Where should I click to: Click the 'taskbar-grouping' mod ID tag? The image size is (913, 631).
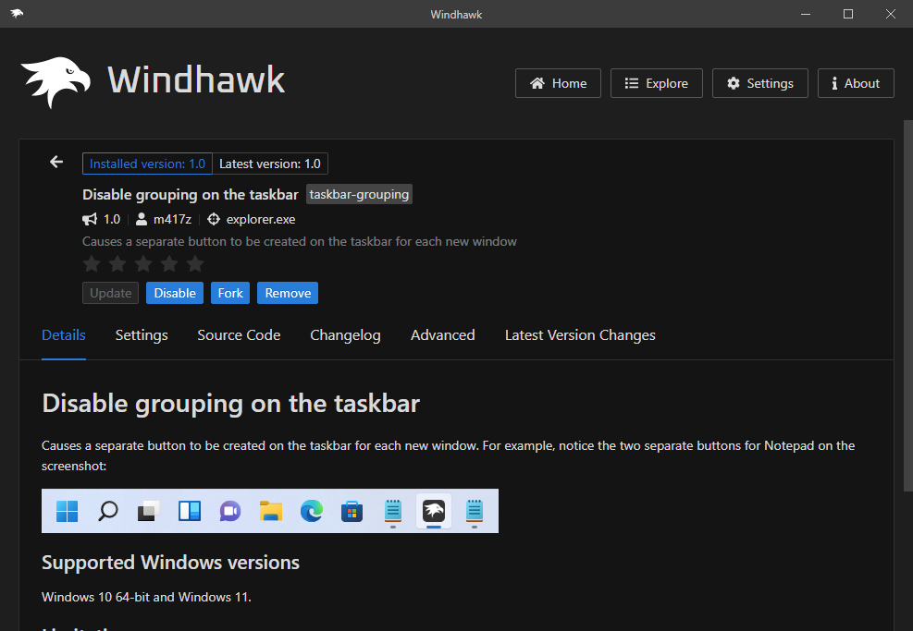point(359,194)
